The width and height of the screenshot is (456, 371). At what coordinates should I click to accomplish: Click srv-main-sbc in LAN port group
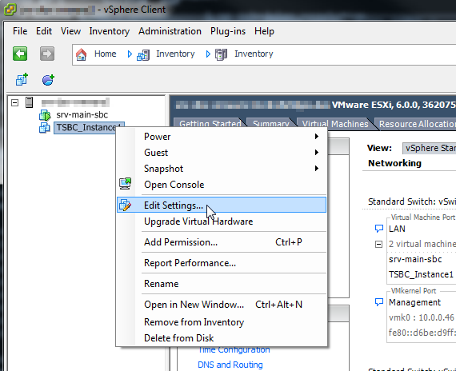(415, 259)
